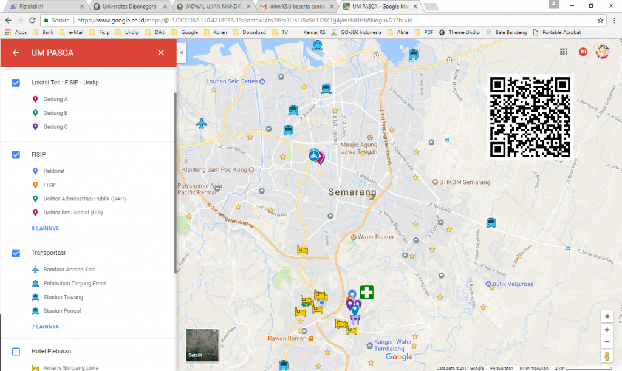Expand 8 LAINNYA under FISIP
This screenshot has height=371, width=622.
[x=46, y=228]
